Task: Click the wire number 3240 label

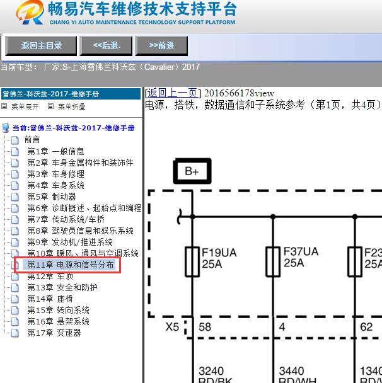Action: tap(211, 371)
